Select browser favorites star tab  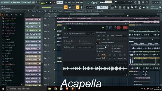click(x=21, y=15)
